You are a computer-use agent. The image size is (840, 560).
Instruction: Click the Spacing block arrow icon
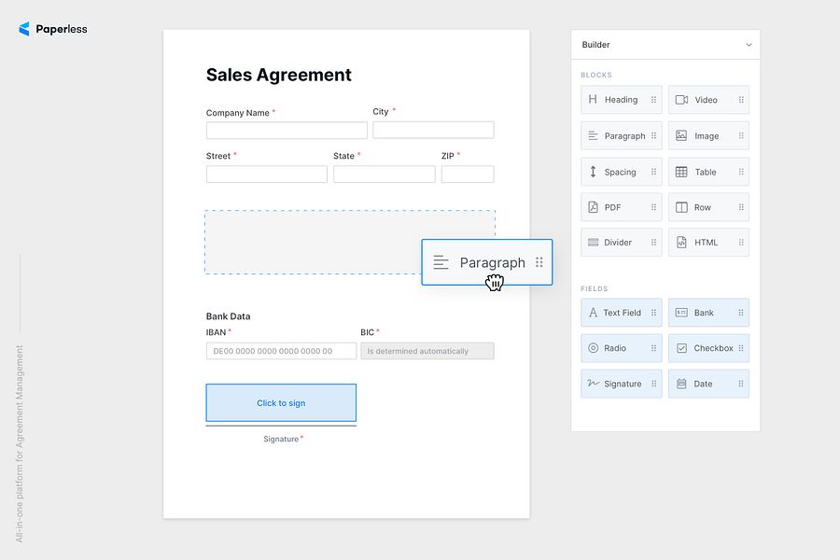click(593, 172)
